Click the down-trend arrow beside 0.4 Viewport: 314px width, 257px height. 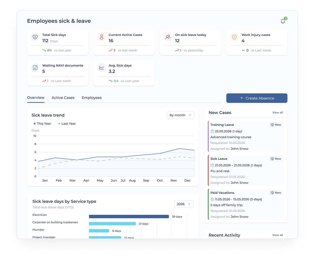(110, 81)
